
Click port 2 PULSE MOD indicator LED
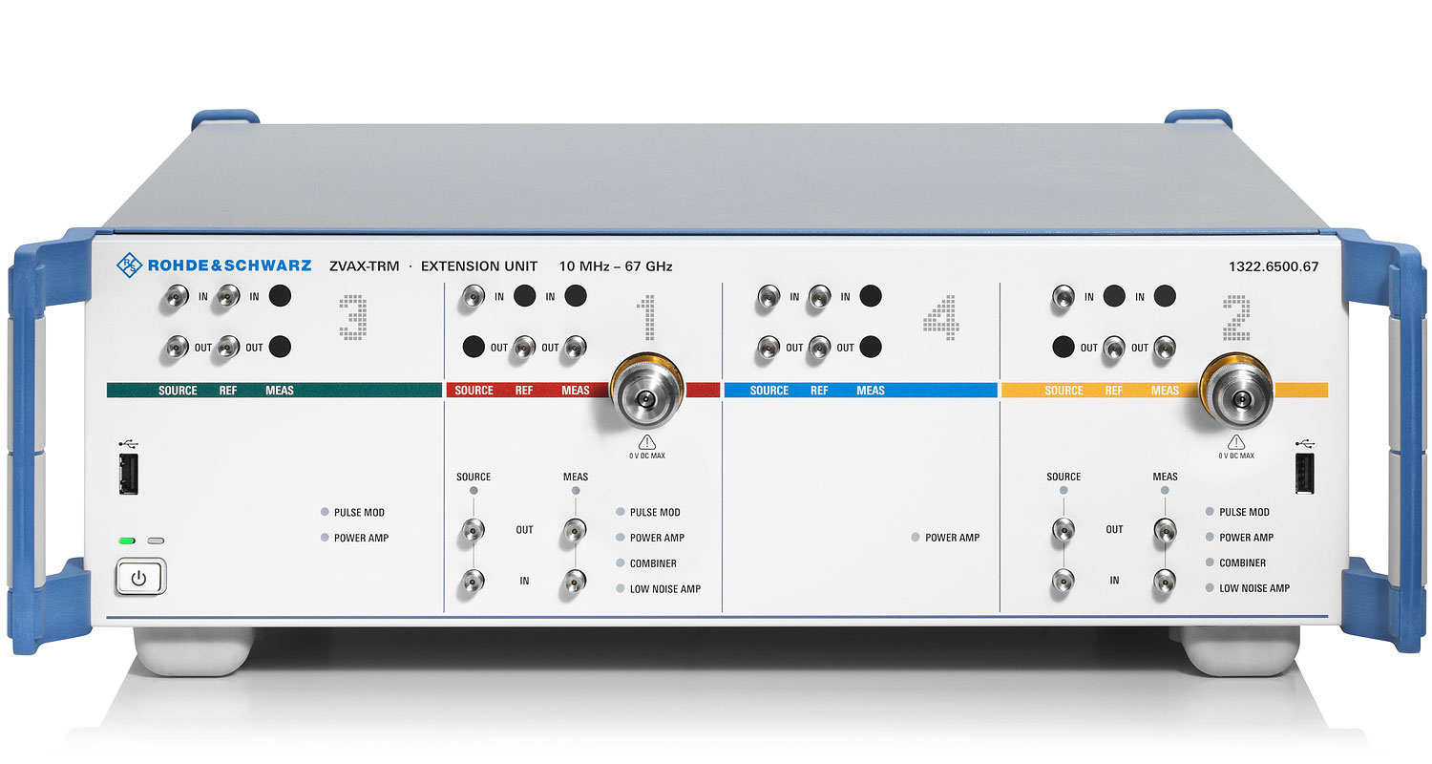pyautogui.click(x=1211, y=513)
